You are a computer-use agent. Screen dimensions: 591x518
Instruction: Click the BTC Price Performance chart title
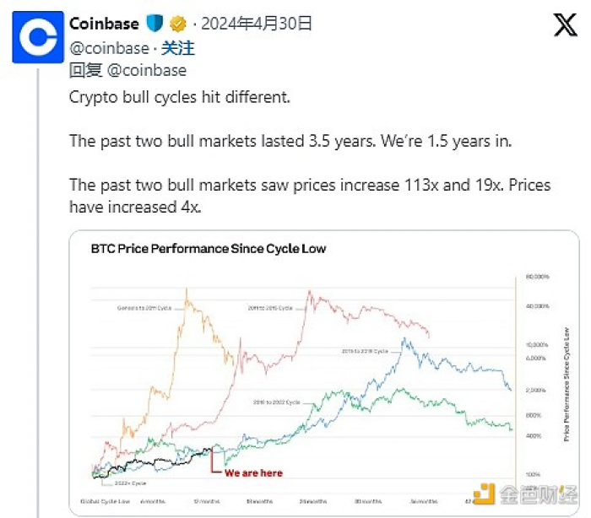click(209, 249)
